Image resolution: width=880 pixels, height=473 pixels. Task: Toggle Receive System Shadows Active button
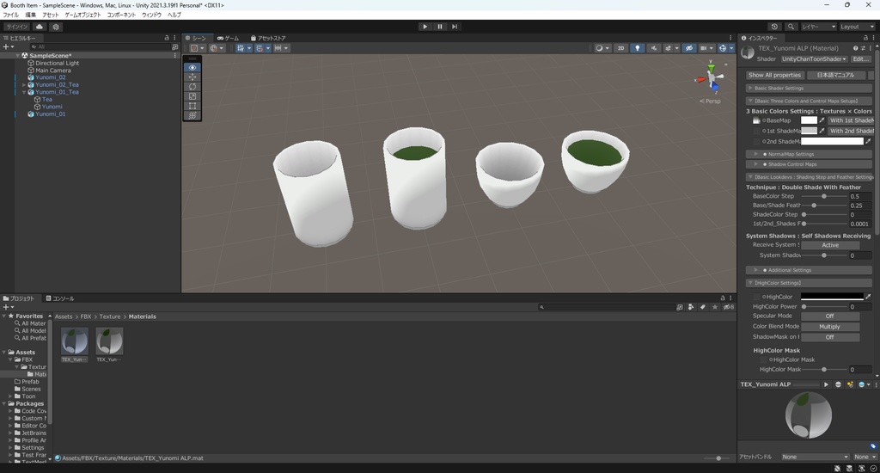click(830, 245)
